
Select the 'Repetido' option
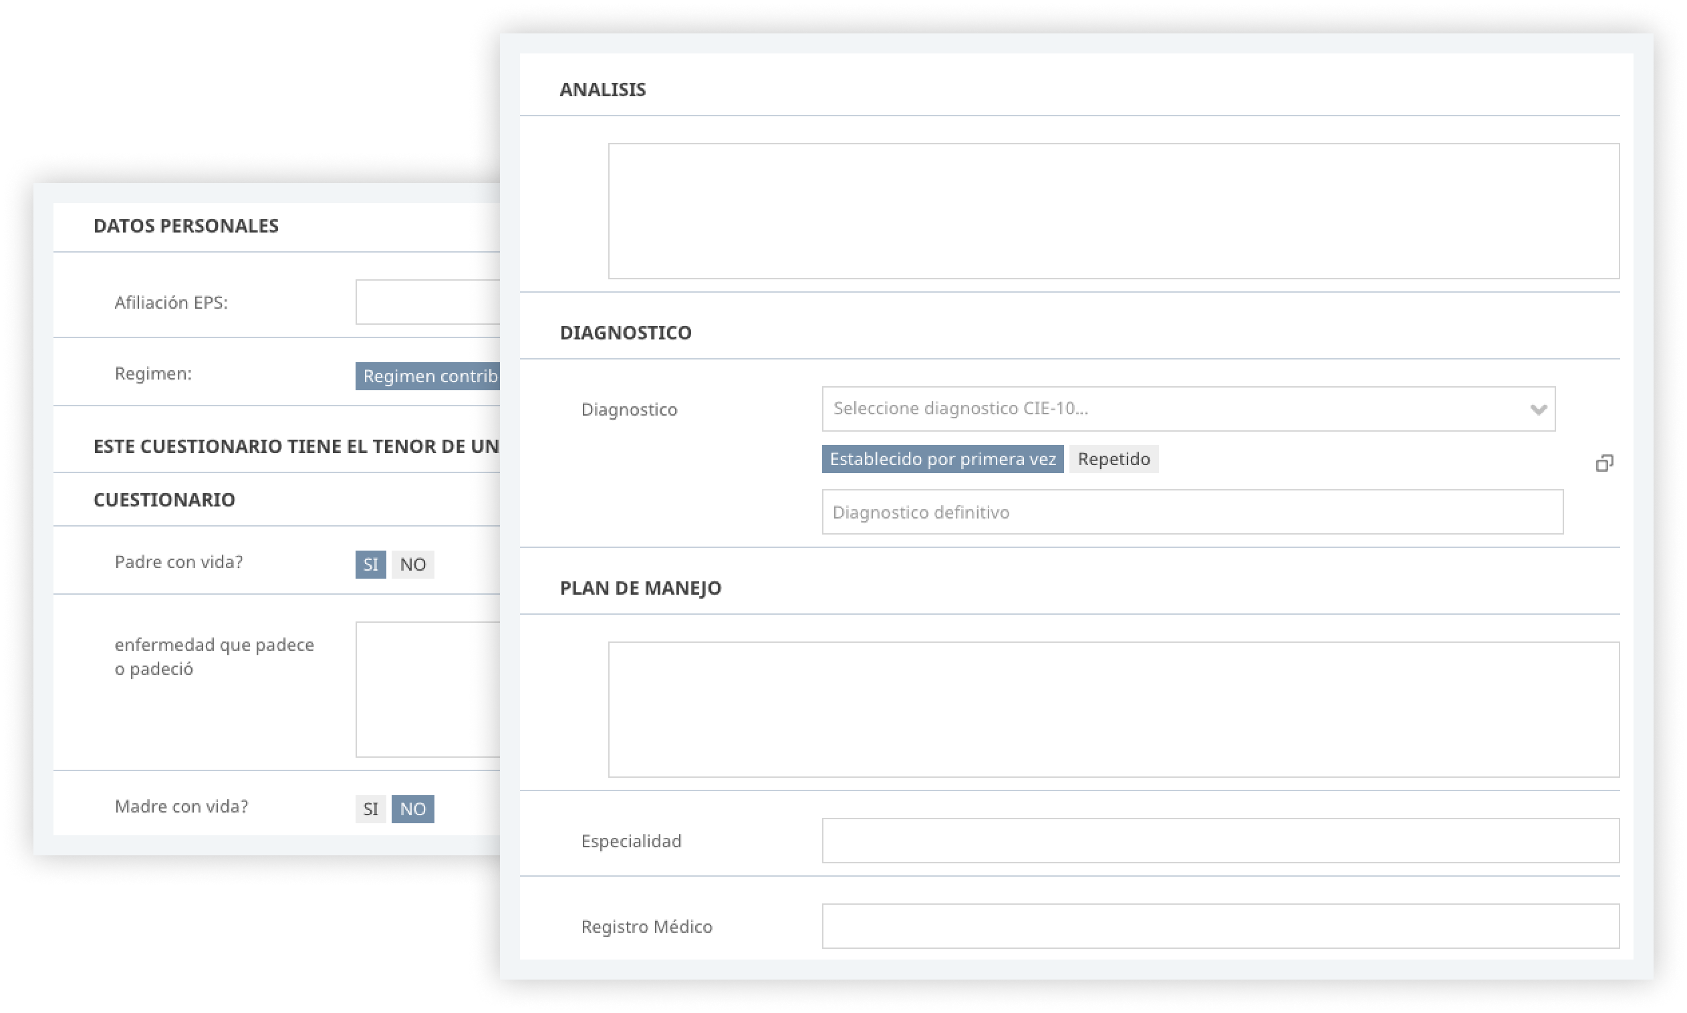tap(1113, 458)
